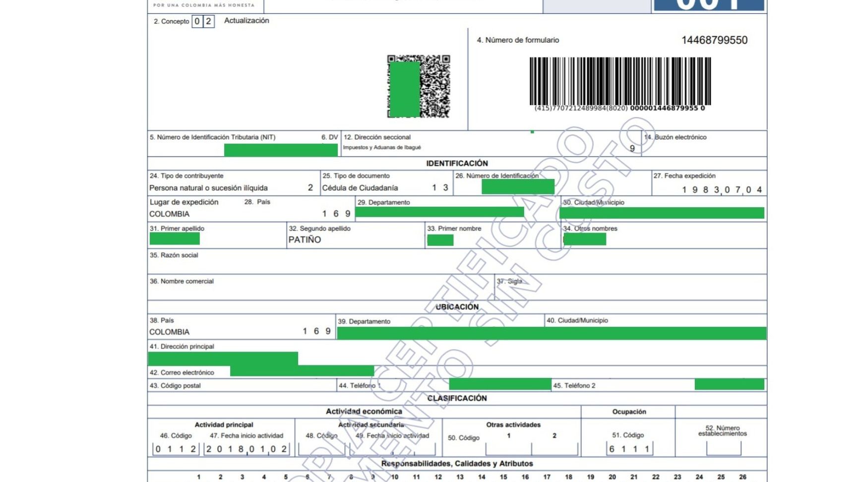
Task: Select the expedition date "19830704"
Action: pos(722,189)
